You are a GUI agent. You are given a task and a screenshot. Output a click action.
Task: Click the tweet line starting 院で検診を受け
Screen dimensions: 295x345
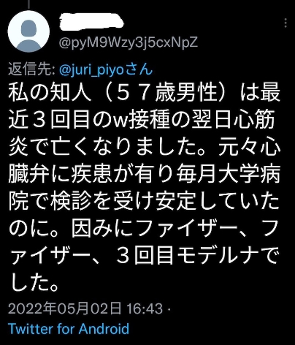144,202
